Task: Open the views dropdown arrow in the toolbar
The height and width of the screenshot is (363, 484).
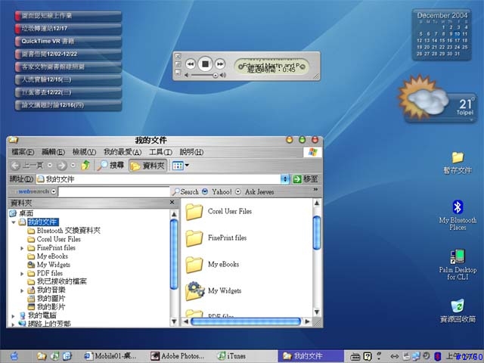Action: coord(187,166)
